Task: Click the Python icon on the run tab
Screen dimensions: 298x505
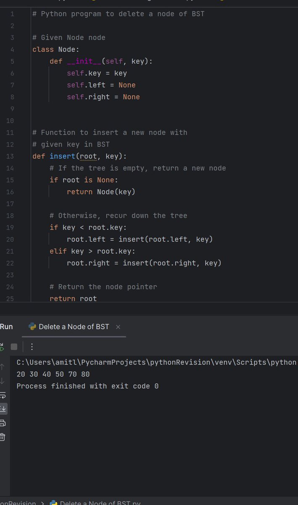Action: tap(32, 327)
